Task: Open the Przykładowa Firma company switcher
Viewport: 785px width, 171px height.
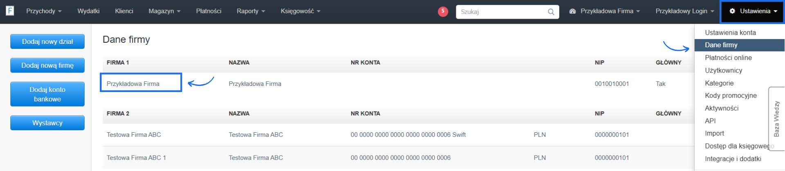Action: tap(604, 11)
